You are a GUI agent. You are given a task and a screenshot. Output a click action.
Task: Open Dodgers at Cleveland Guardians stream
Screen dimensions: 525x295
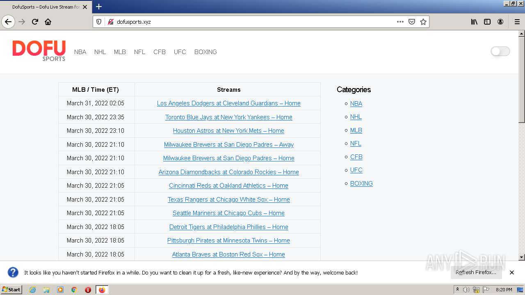(228, 103)
